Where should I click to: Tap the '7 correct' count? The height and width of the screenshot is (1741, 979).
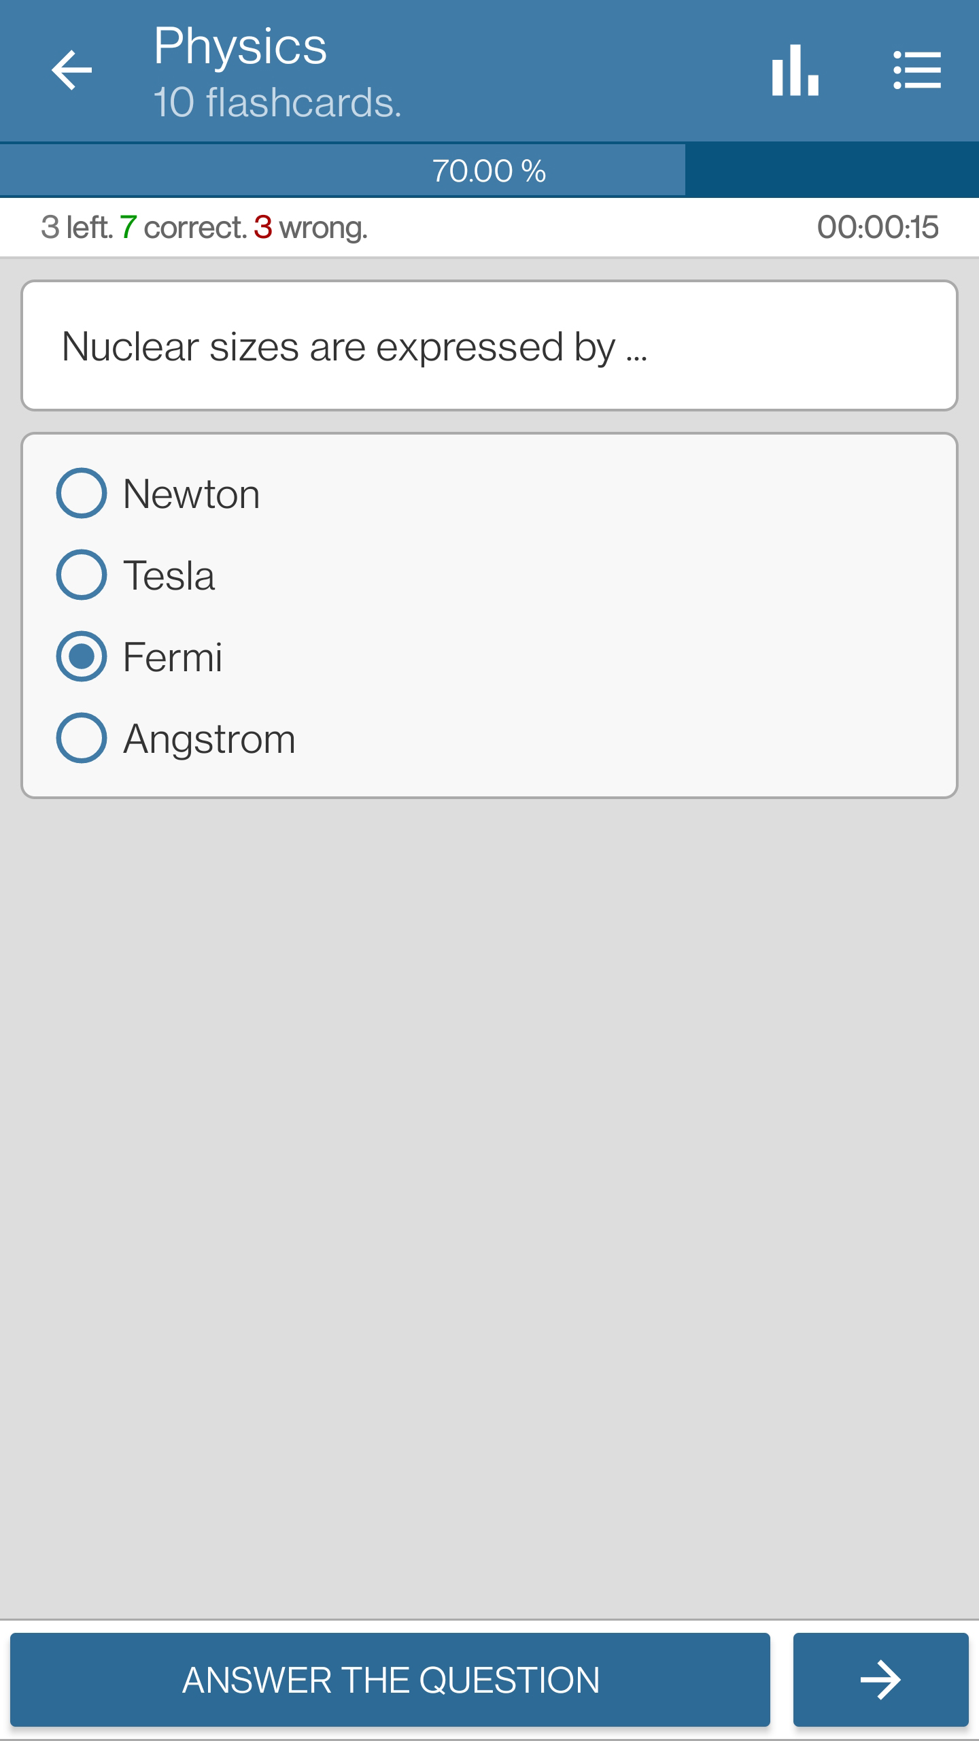(x=184, y=227)
